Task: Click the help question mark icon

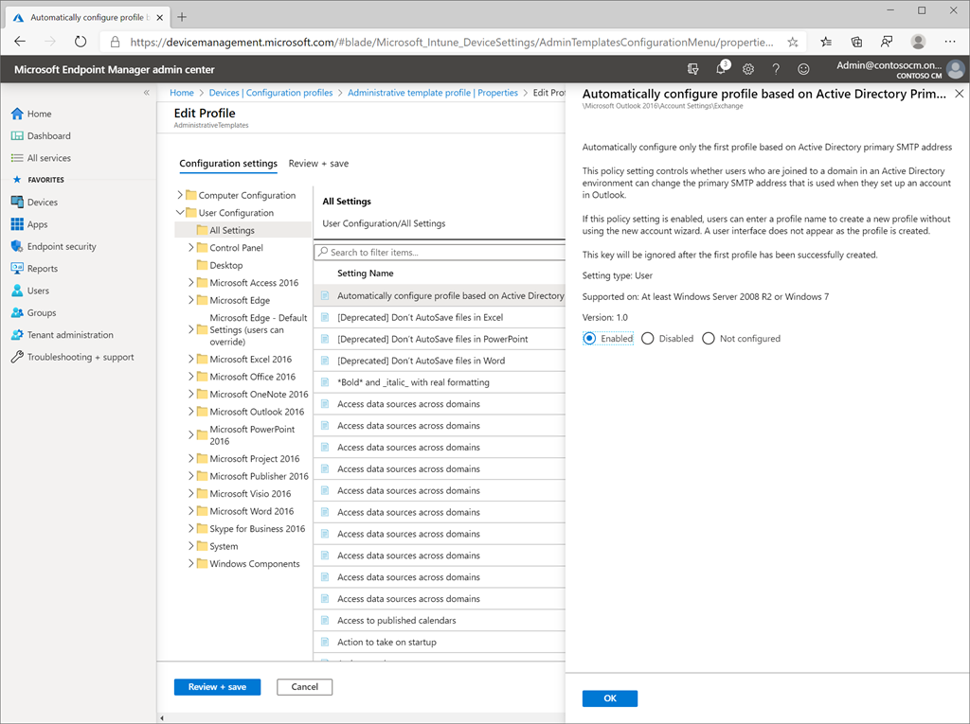Action: point(776,69)
